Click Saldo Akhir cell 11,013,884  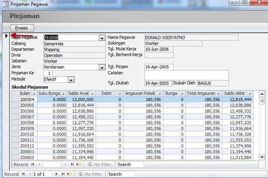click(238, 157)
